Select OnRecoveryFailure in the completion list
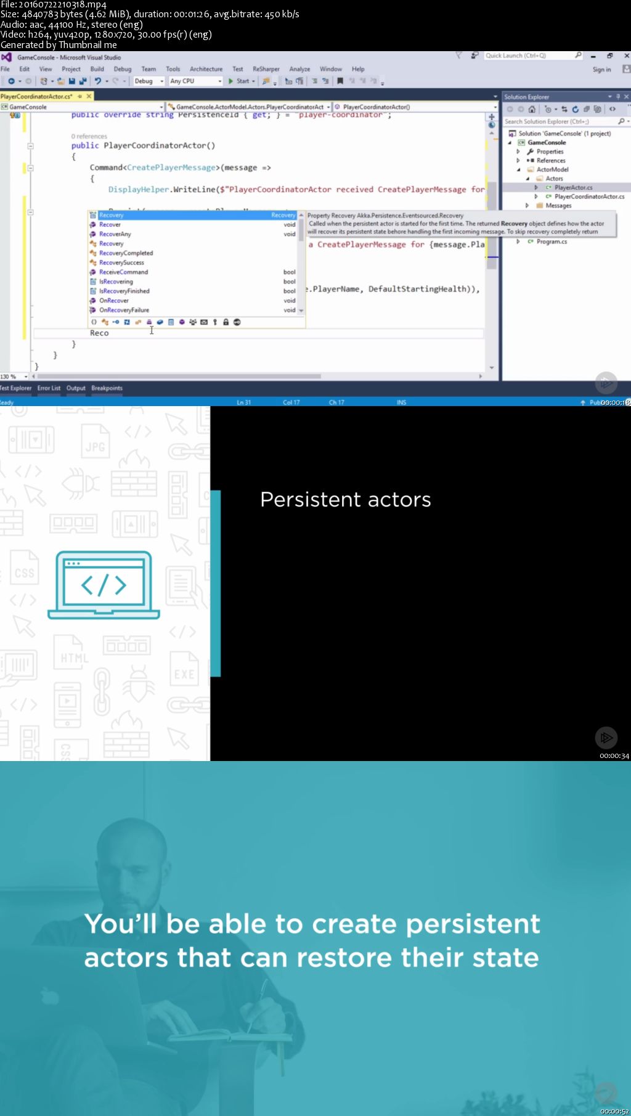631x1116 pixels. pyautogui.click(x=193, y=310)
